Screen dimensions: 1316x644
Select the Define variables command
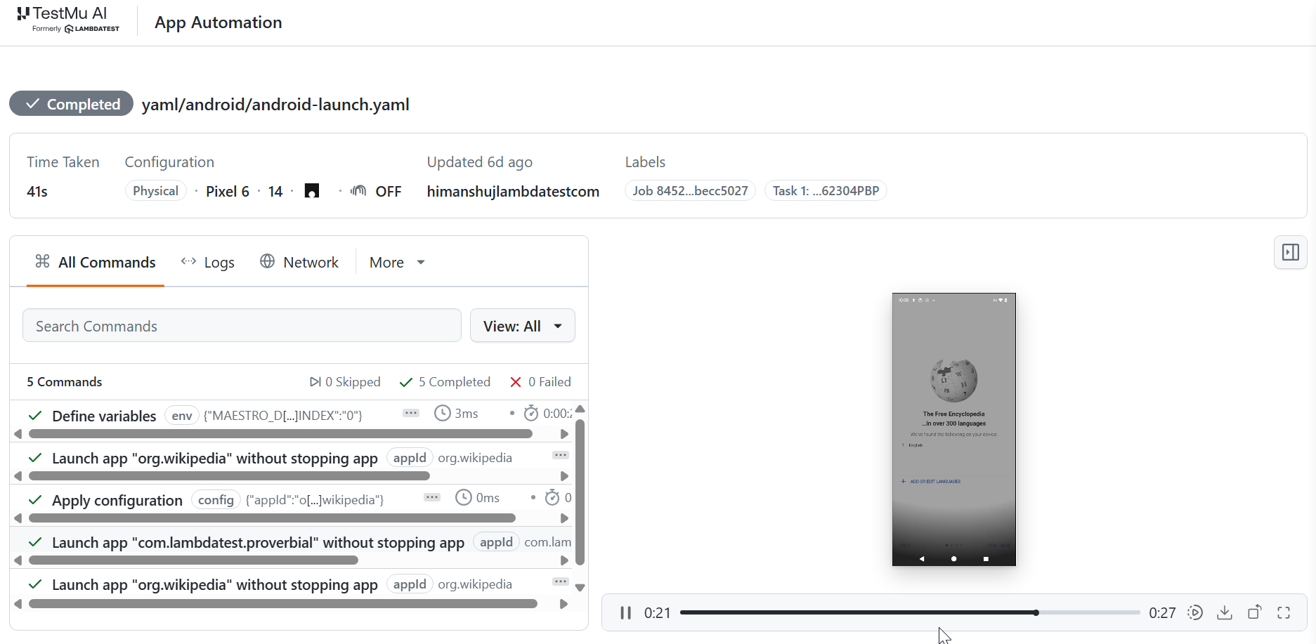[104, 416]
